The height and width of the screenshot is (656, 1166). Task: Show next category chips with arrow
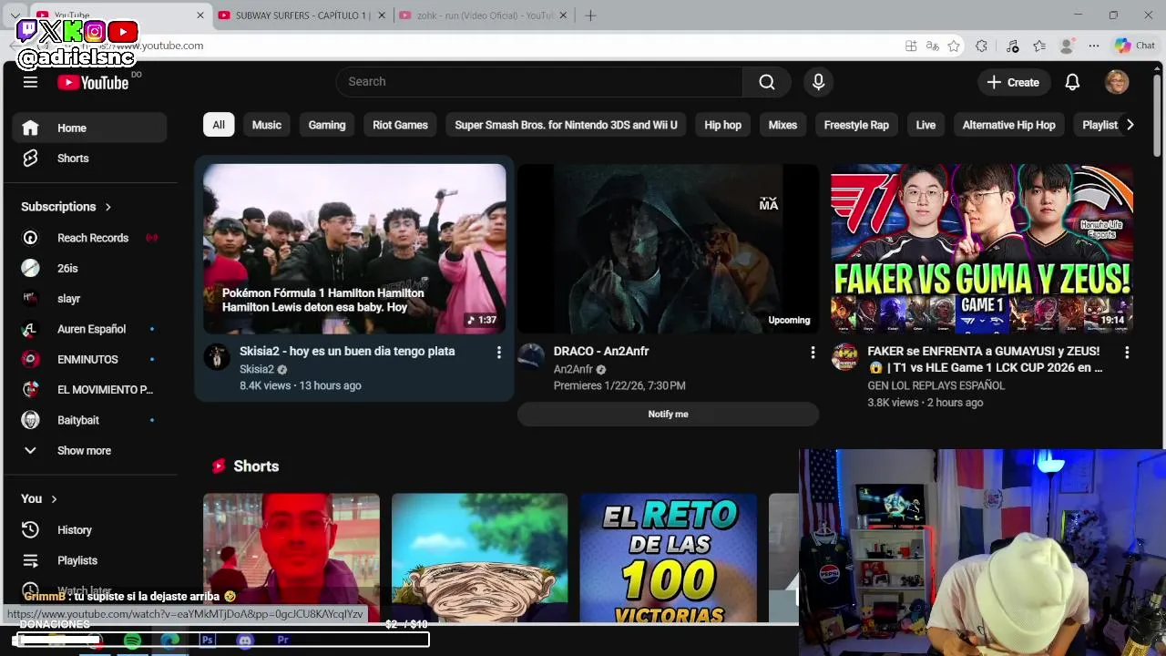coord(1130,125)
